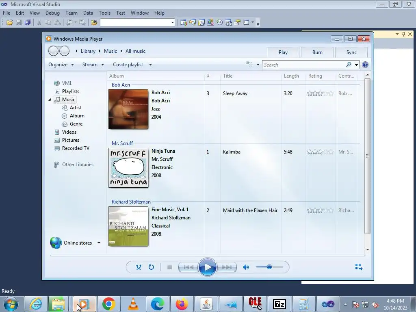Open the Visual Studio toolbar combo box
416x312 pixels.
tap(137, 23)
